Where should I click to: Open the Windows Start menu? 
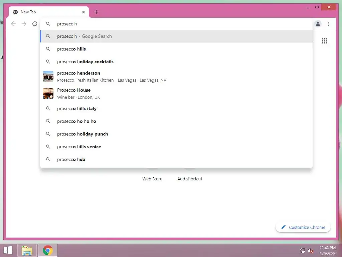(x=8, y=250)
